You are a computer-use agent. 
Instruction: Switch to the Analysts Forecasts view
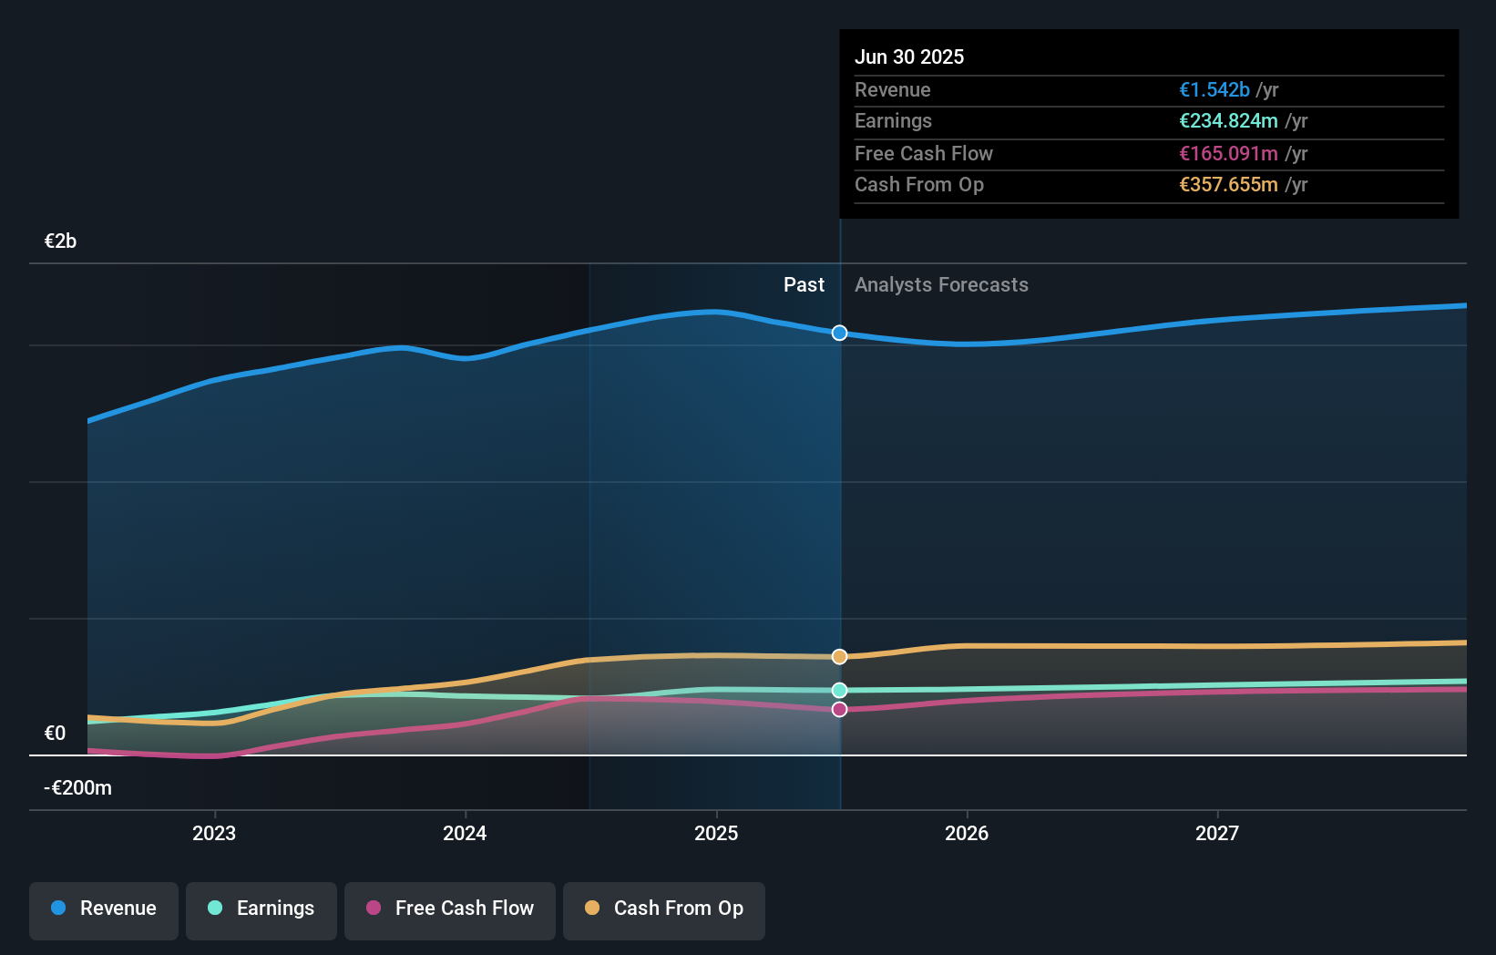coord(941,284)
